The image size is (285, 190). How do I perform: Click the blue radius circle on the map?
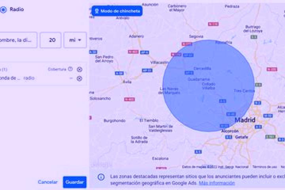point(208,85)
